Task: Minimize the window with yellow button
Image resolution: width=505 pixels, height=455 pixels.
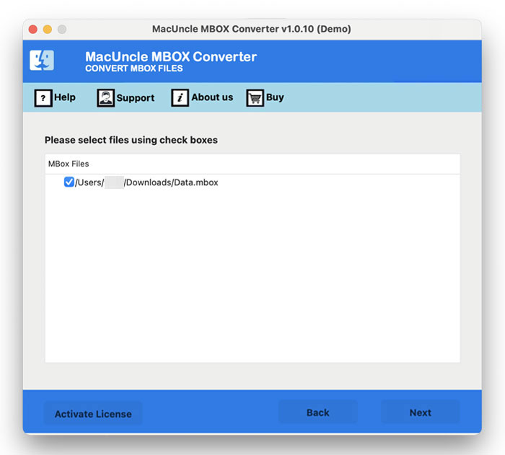Action: [x=48, y=30]
